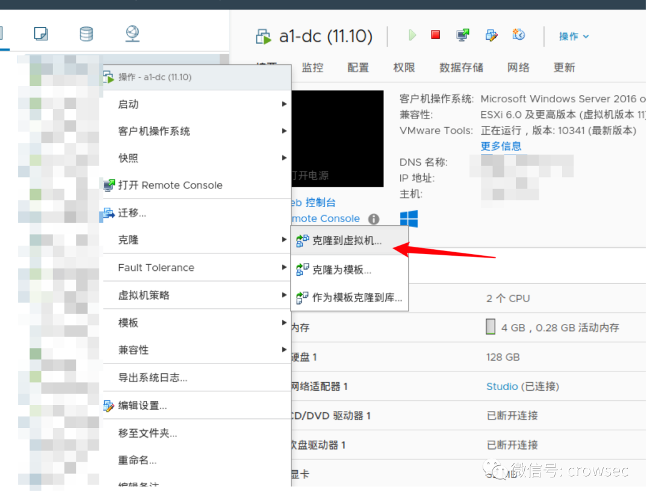Click icon beside 克隆到虚拟机
The width and height of the screenshot is (650, 499).
tap(302, 241)
